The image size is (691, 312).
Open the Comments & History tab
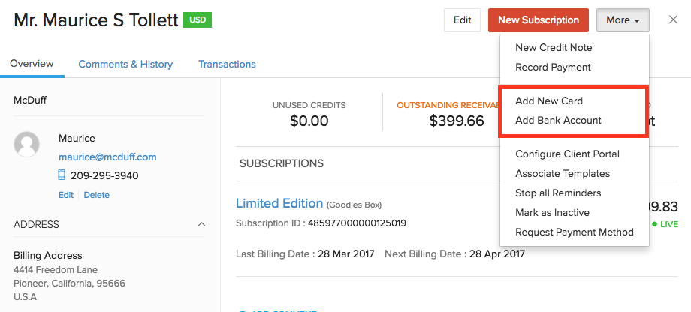pyautogui.click(x=125, y=64)
